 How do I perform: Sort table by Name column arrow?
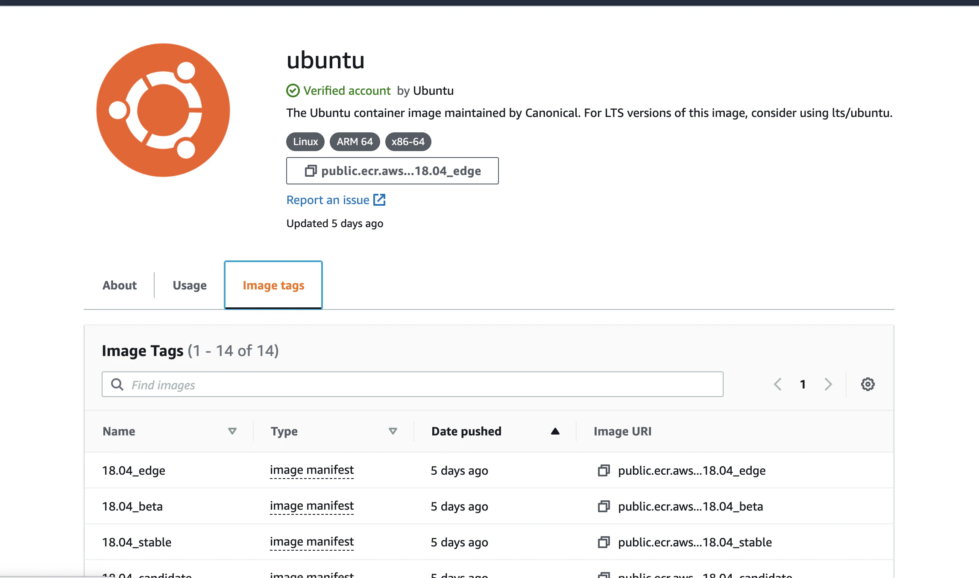pyautogui.click(x=232, y=431)
